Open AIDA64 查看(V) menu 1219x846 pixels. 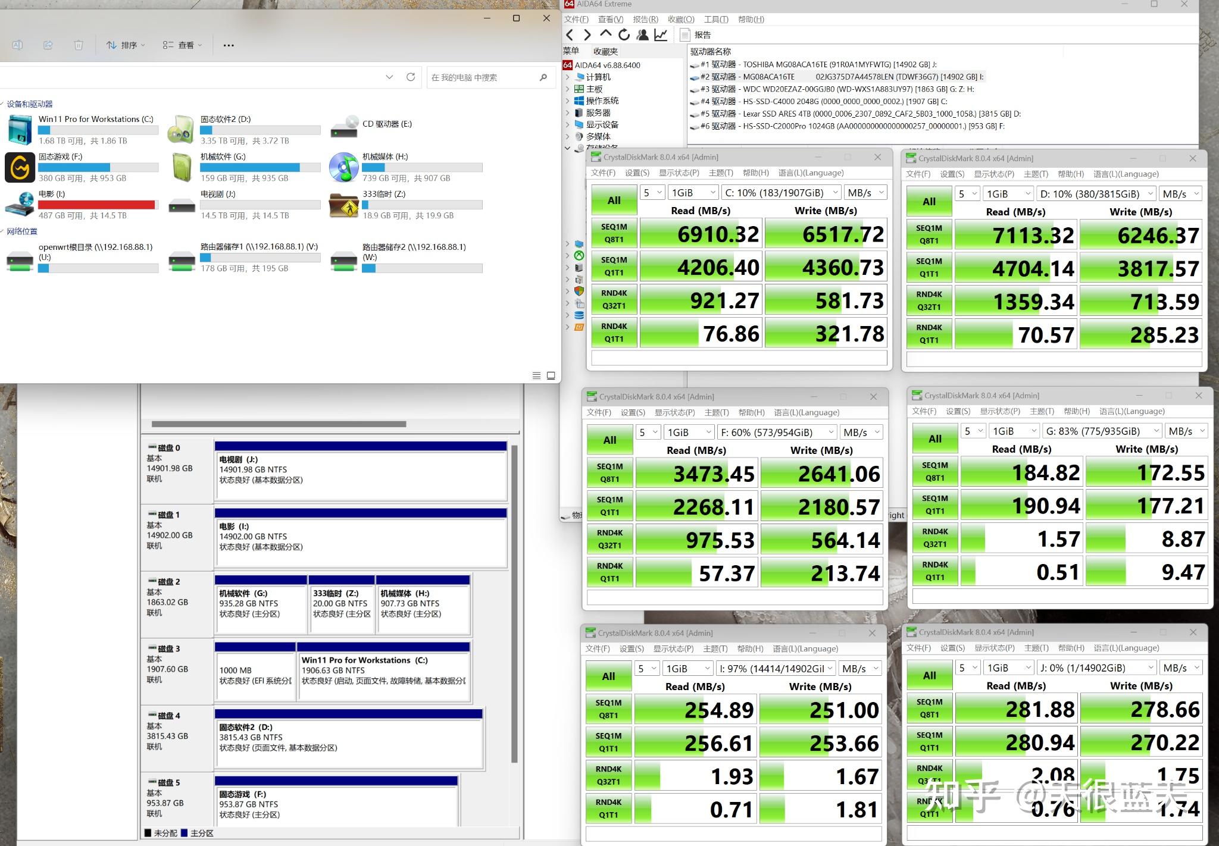point(611,20)
